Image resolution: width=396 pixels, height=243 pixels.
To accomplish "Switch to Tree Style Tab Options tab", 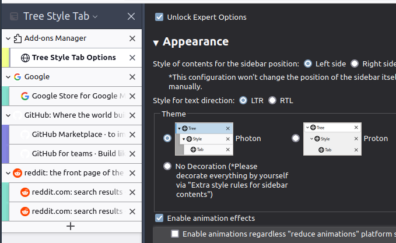I will coord(73,58).
